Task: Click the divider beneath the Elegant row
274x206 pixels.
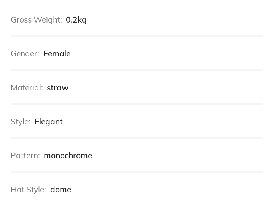Action: click(x=137, y=138)
